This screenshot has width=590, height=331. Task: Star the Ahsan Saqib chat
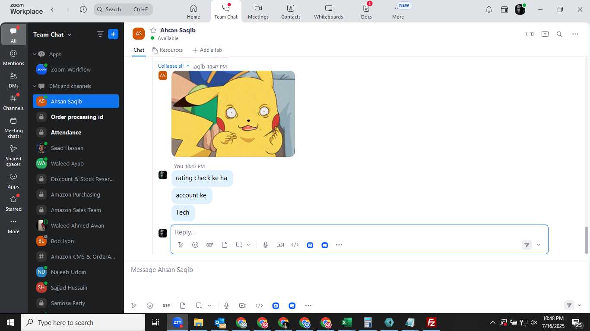pos(153,30)
